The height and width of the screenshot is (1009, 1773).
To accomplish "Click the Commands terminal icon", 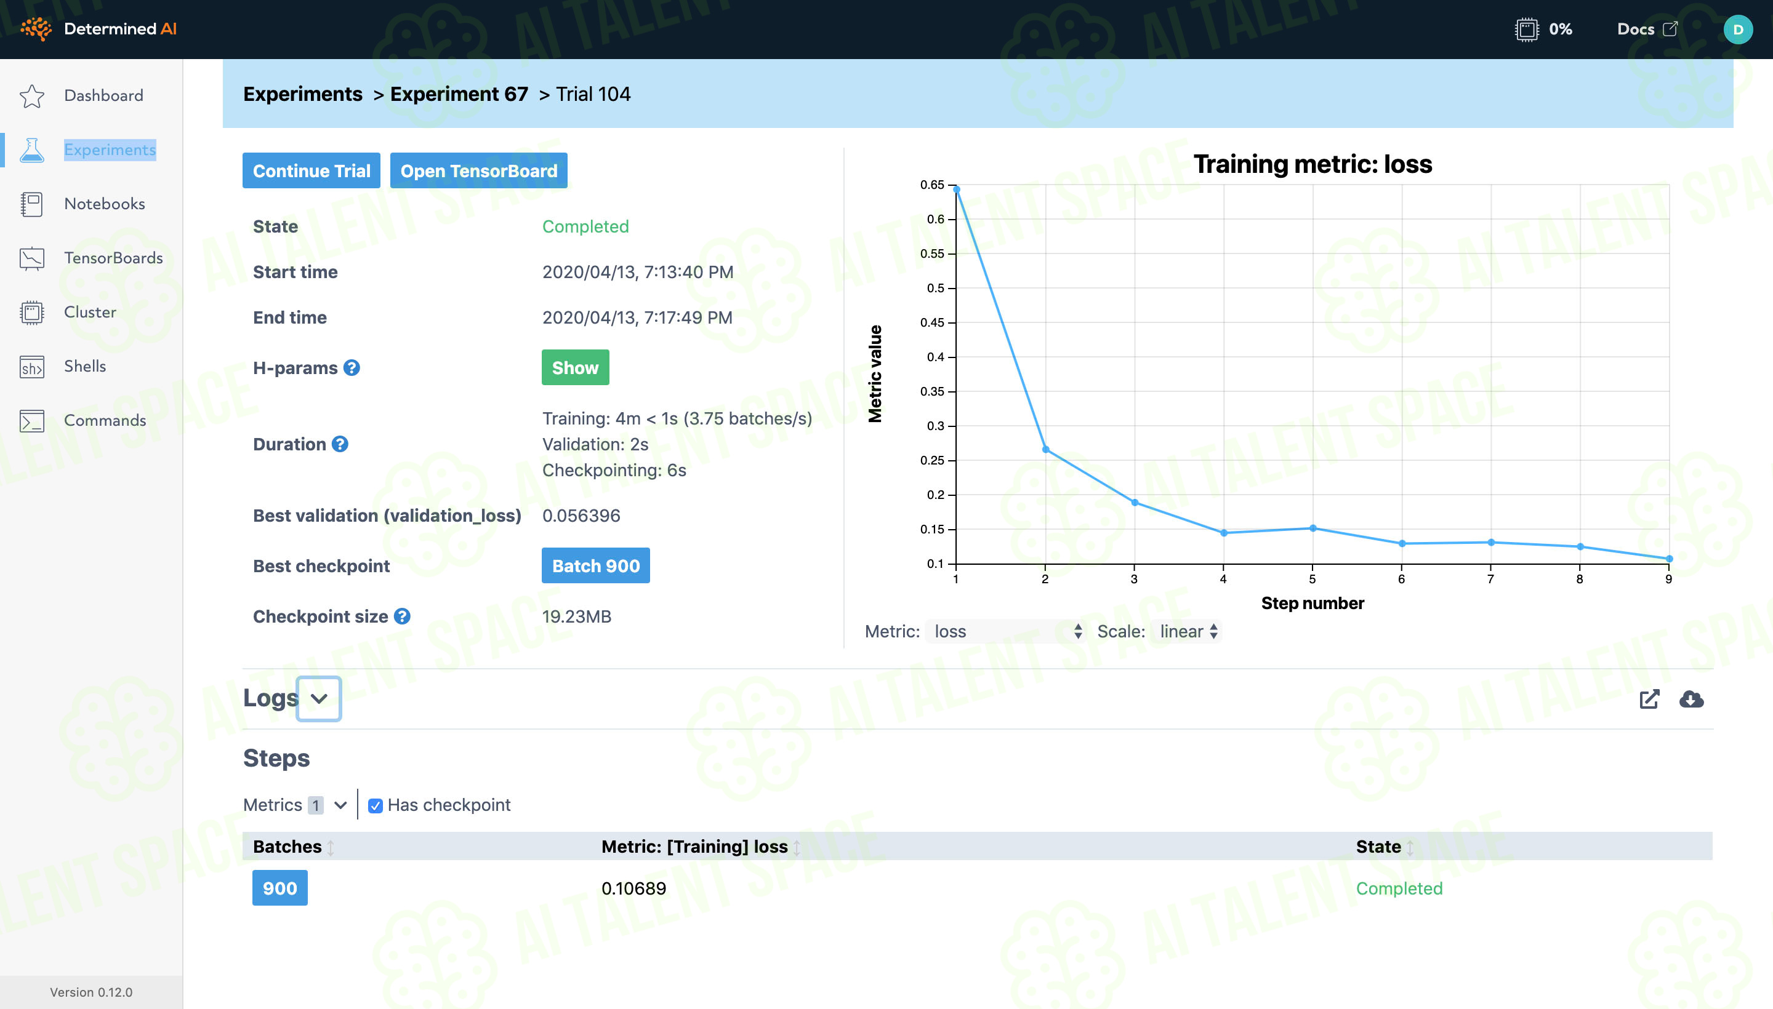I will point(32,421).
